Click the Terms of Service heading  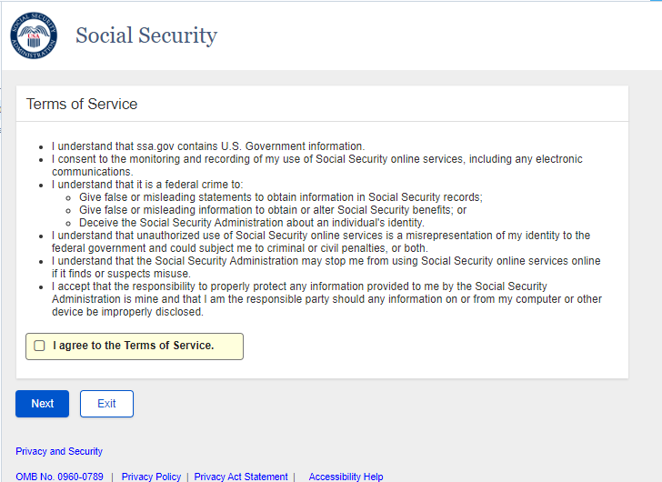pyautogui.click(x=82, y=104)
